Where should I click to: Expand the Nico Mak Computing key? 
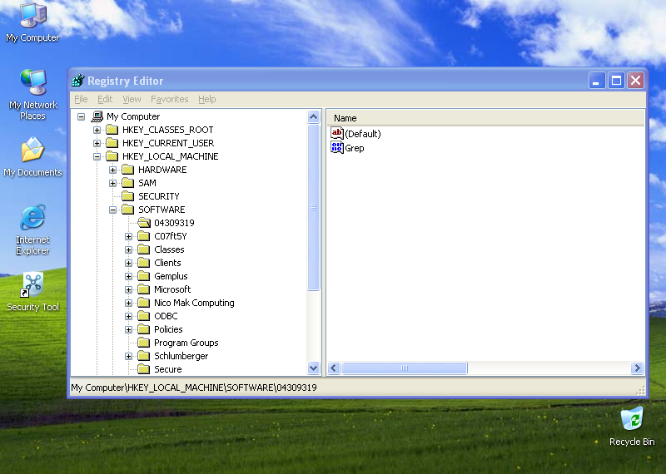[129, 303]
